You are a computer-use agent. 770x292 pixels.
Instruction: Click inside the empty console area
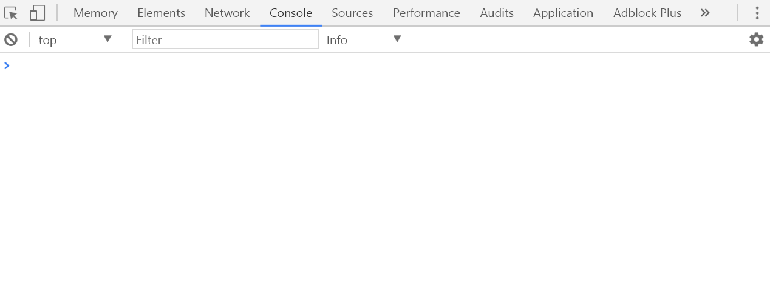coord(385,182)
